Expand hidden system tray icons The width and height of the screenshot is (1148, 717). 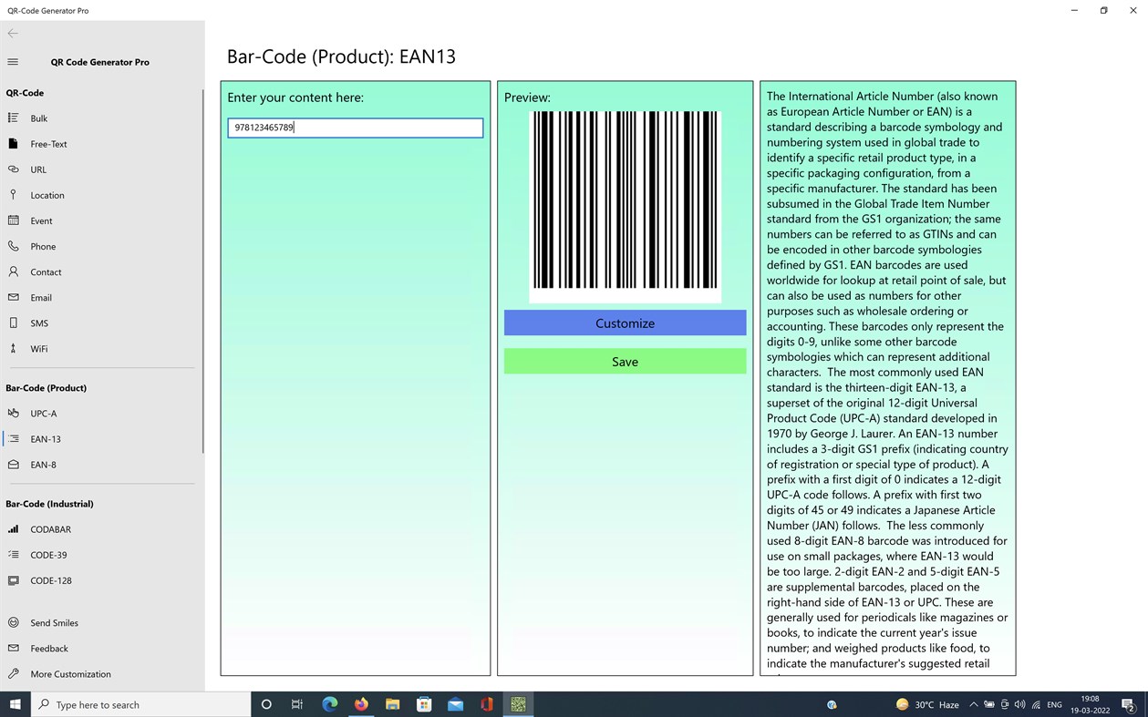tap(973, 704)
